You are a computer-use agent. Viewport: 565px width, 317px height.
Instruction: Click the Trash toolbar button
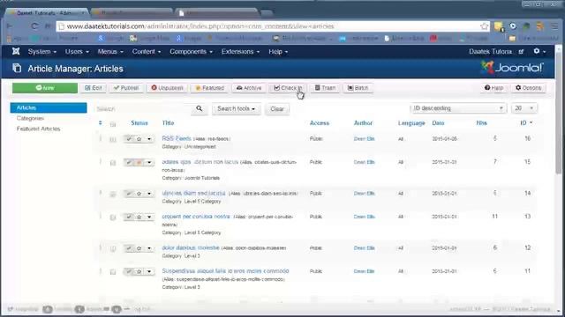(x=325, y=88)
